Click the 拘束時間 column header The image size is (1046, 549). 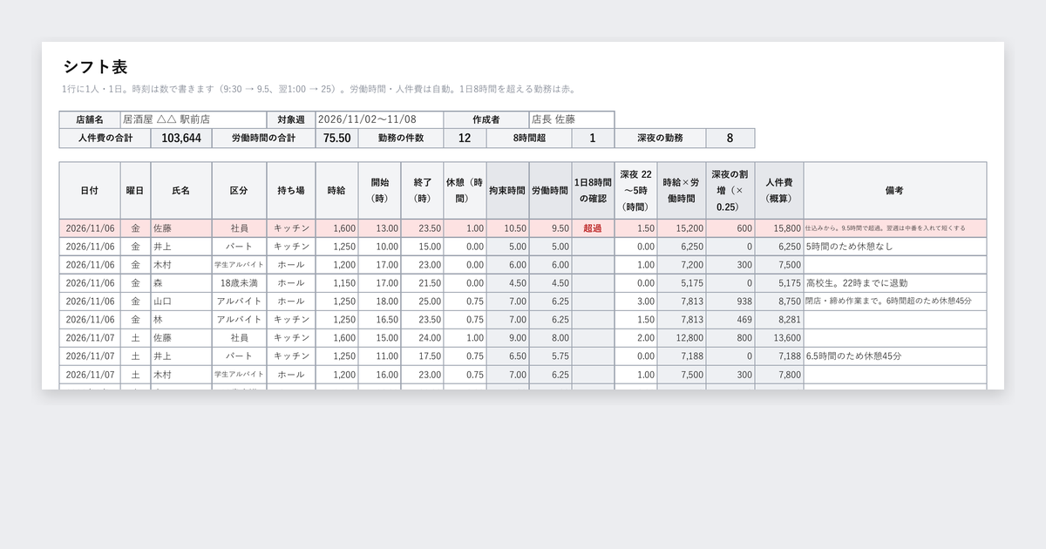[507, 190]
